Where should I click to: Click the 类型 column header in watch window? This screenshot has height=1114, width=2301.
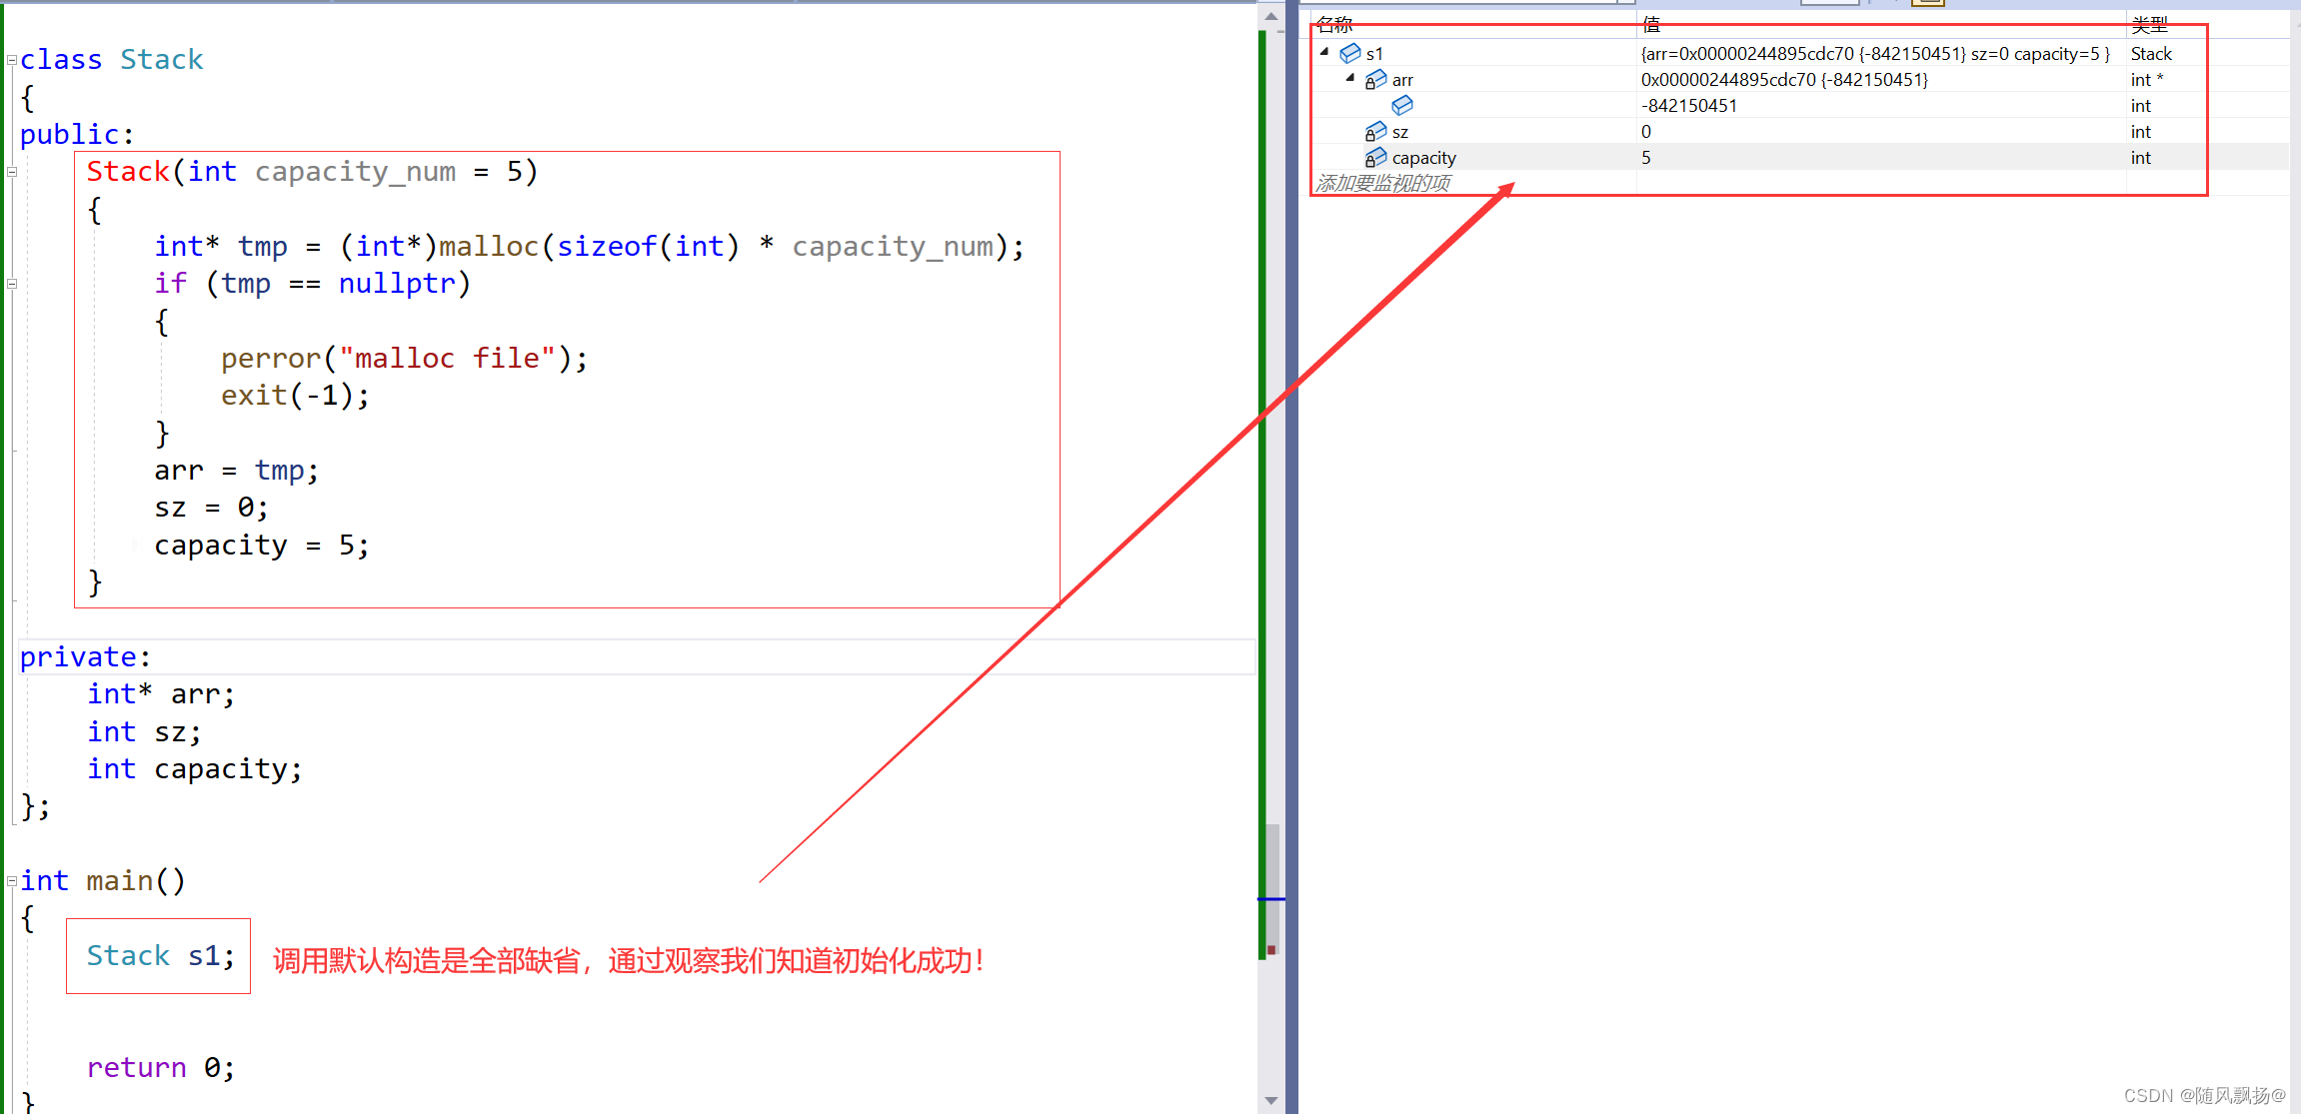pyautogui.click(x=2207, y=25)
